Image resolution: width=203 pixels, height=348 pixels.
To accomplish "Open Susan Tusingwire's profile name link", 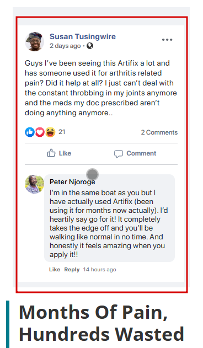I will click(x=83, y=36).
